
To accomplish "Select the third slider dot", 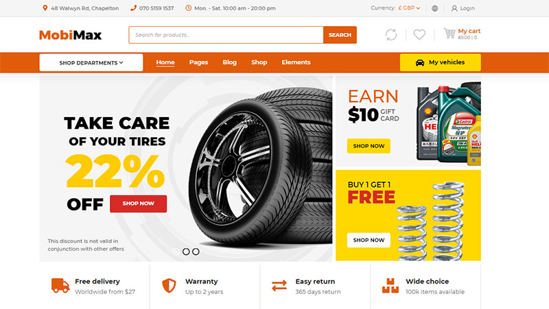I will coord(196,251).
